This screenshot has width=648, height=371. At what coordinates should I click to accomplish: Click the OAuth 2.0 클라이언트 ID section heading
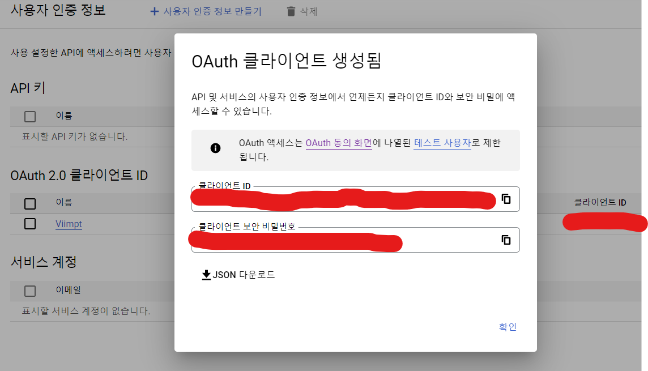[x=79, y=175]
